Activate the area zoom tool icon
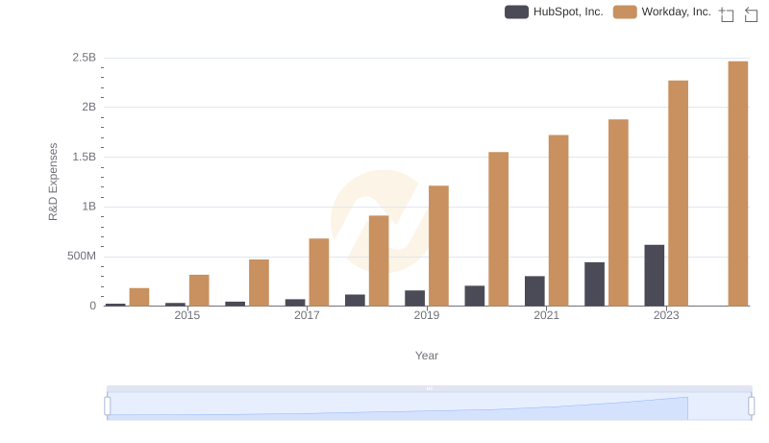Image resolution: width=769 pixels, height=443 pixels. click(727, 14)
